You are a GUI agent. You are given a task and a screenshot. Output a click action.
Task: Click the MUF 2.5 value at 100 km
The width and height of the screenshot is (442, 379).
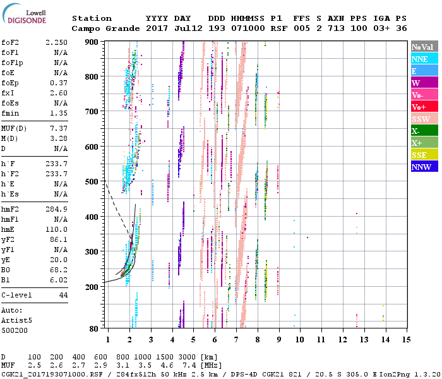34,366
